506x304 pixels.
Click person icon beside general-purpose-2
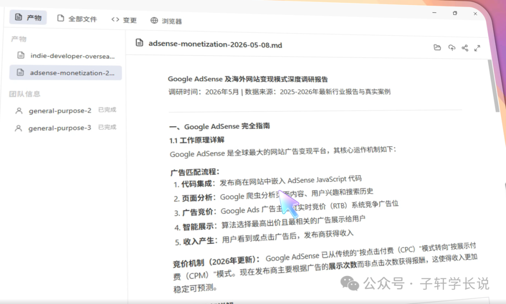19,111
